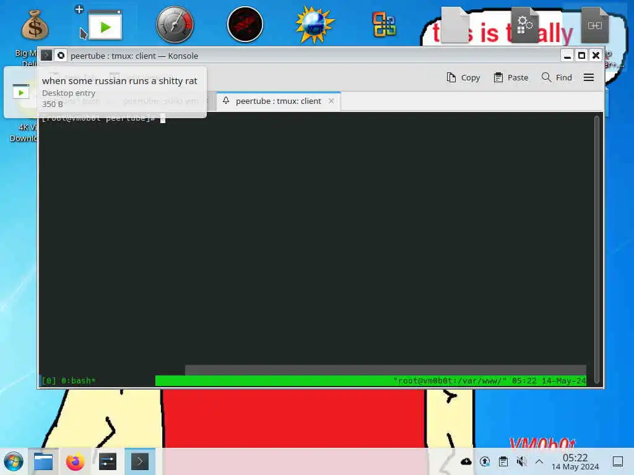This screenshot has width=634, height=475.
Task: Click bell activity icon on peertube tab
Action: coord(226,101)
